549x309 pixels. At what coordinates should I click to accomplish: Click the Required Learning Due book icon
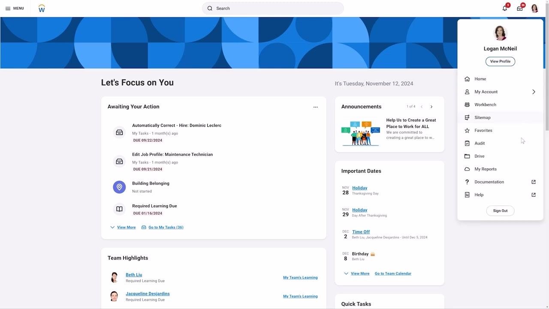(119, 209)
